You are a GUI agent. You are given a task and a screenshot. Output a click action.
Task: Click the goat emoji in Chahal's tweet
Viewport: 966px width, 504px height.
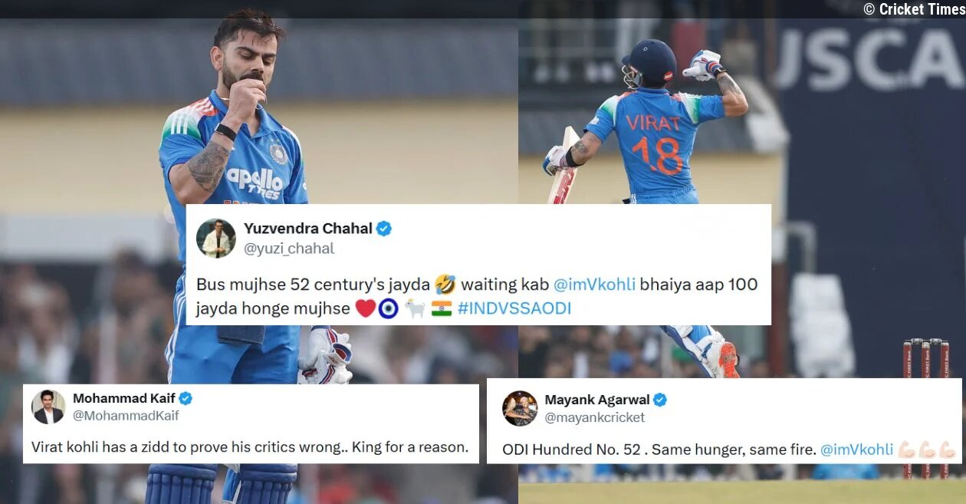click(x=415, y=308)
